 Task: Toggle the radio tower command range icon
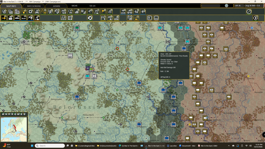pyautogui.click(x=50, y=12)
